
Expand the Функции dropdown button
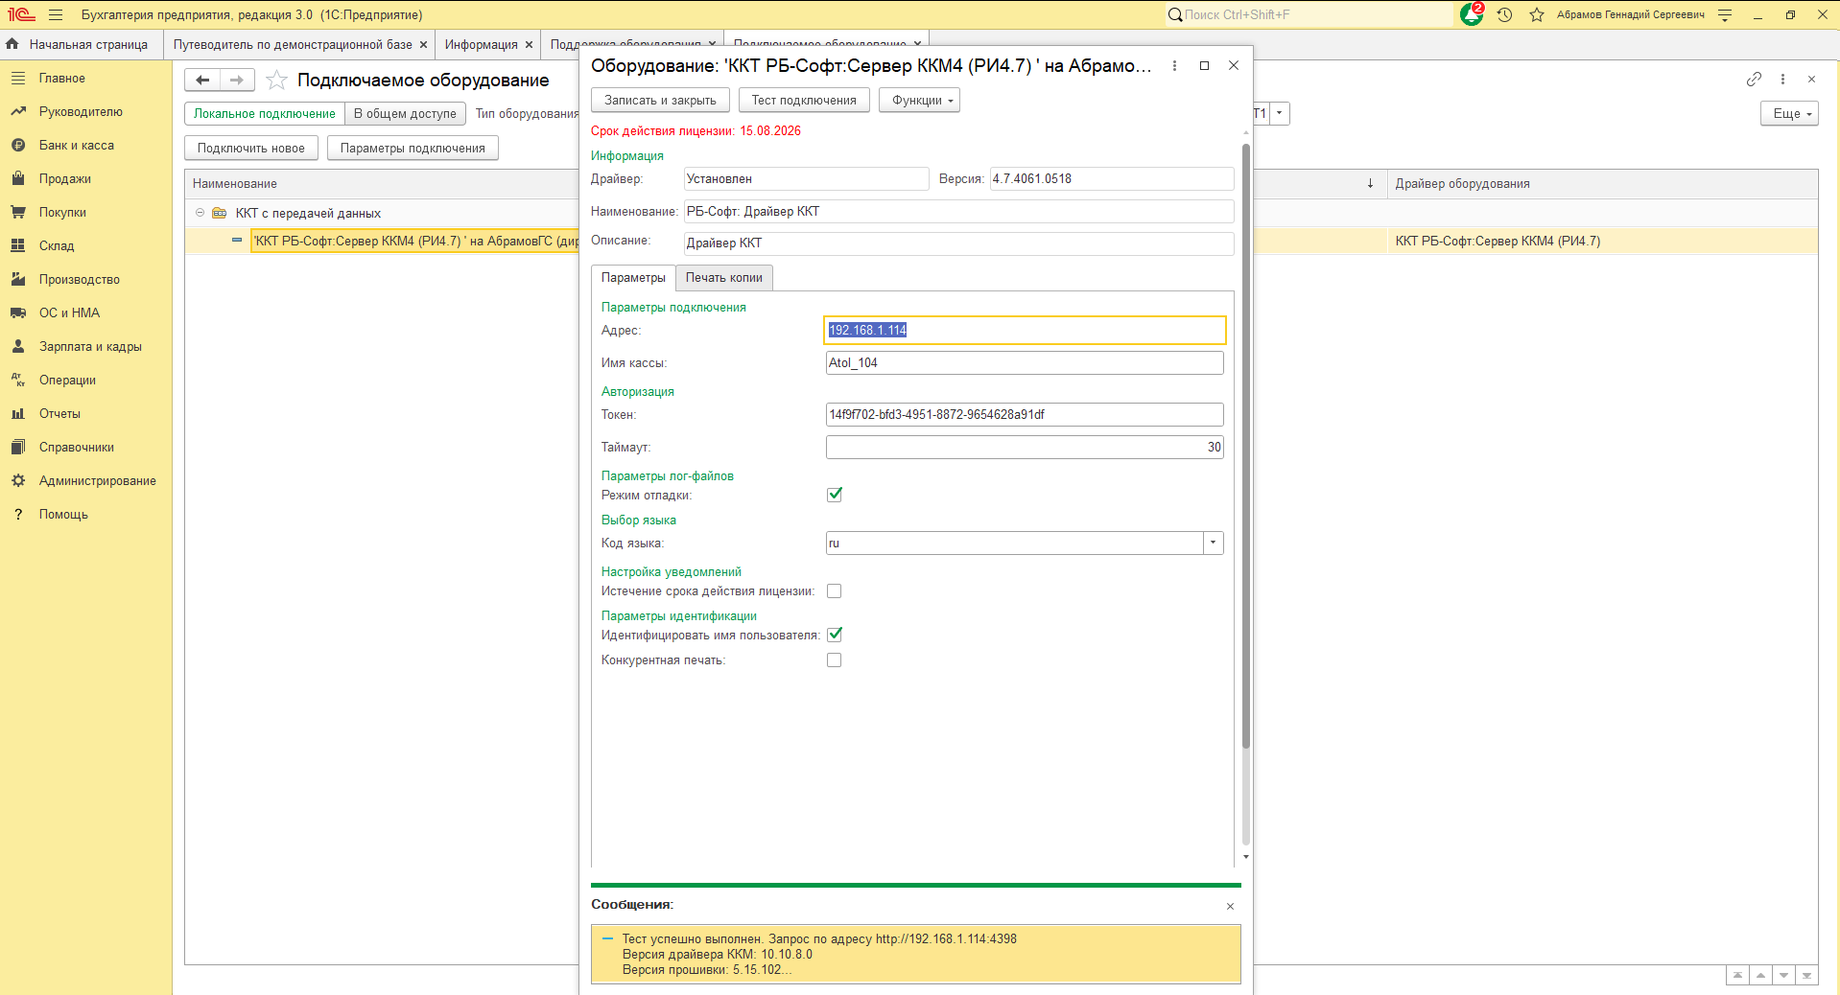(x=919, y=101)
